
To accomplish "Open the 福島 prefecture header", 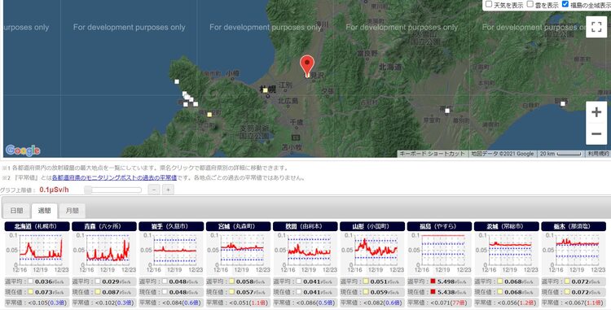I will pyautogui.click(x=439, y=226).
